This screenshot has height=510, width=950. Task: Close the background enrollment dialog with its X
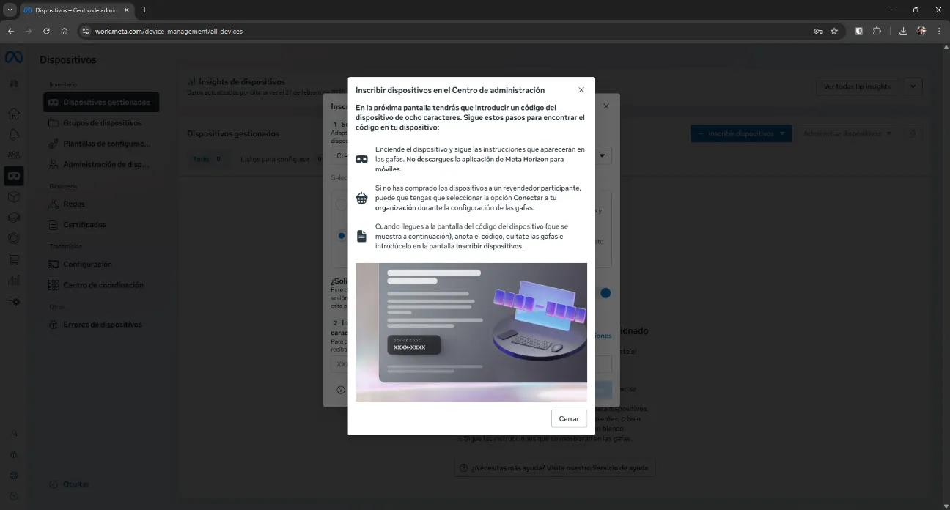click(x=606, y=106)
